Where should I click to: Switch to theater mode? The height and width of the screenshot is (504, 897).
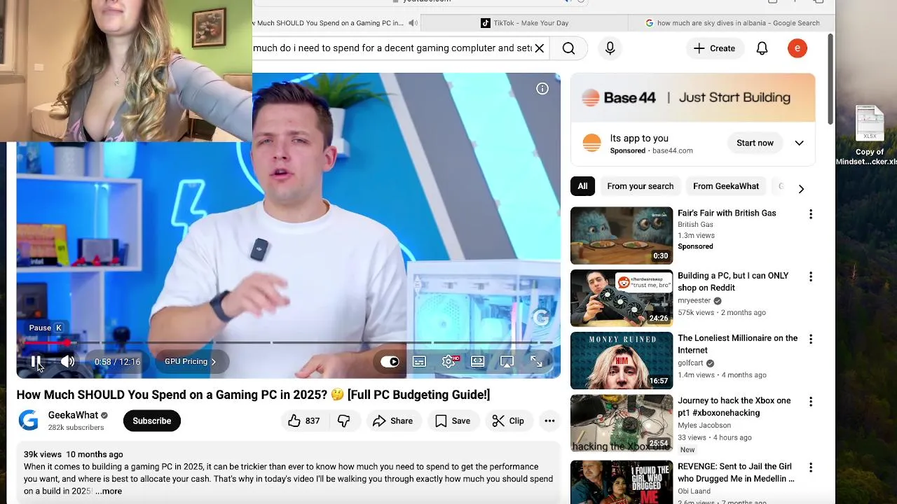pyautogui.click(x=478, y=362)
